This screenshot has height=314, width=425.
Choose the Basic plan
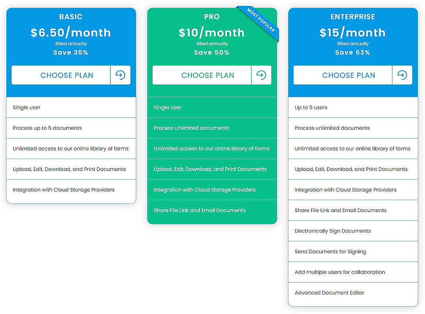click(x=60, y=75)
